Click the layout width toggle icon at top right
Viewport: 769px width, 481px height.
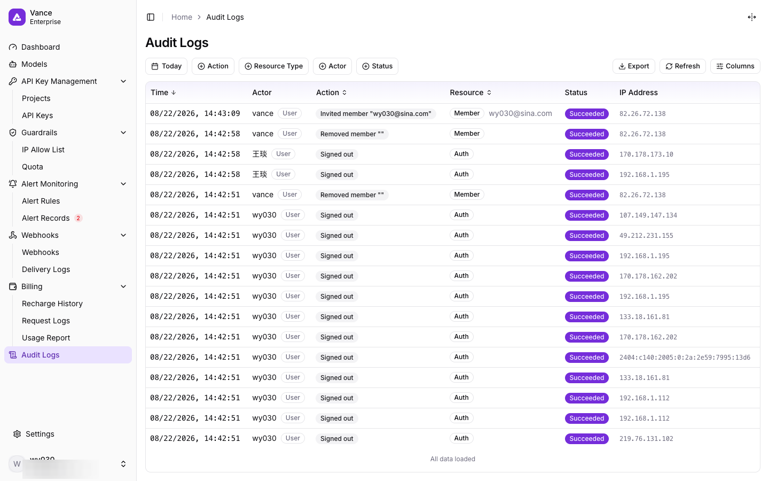[752, 17]
